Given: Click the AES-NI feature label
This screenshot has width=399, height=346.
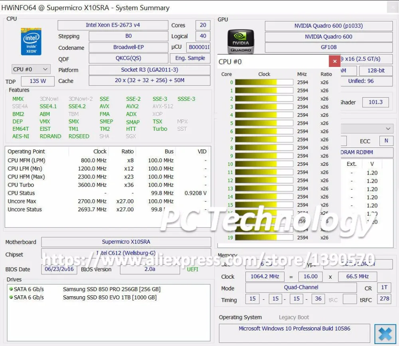Looking at the screenshot, I should [x=21, y=136].
